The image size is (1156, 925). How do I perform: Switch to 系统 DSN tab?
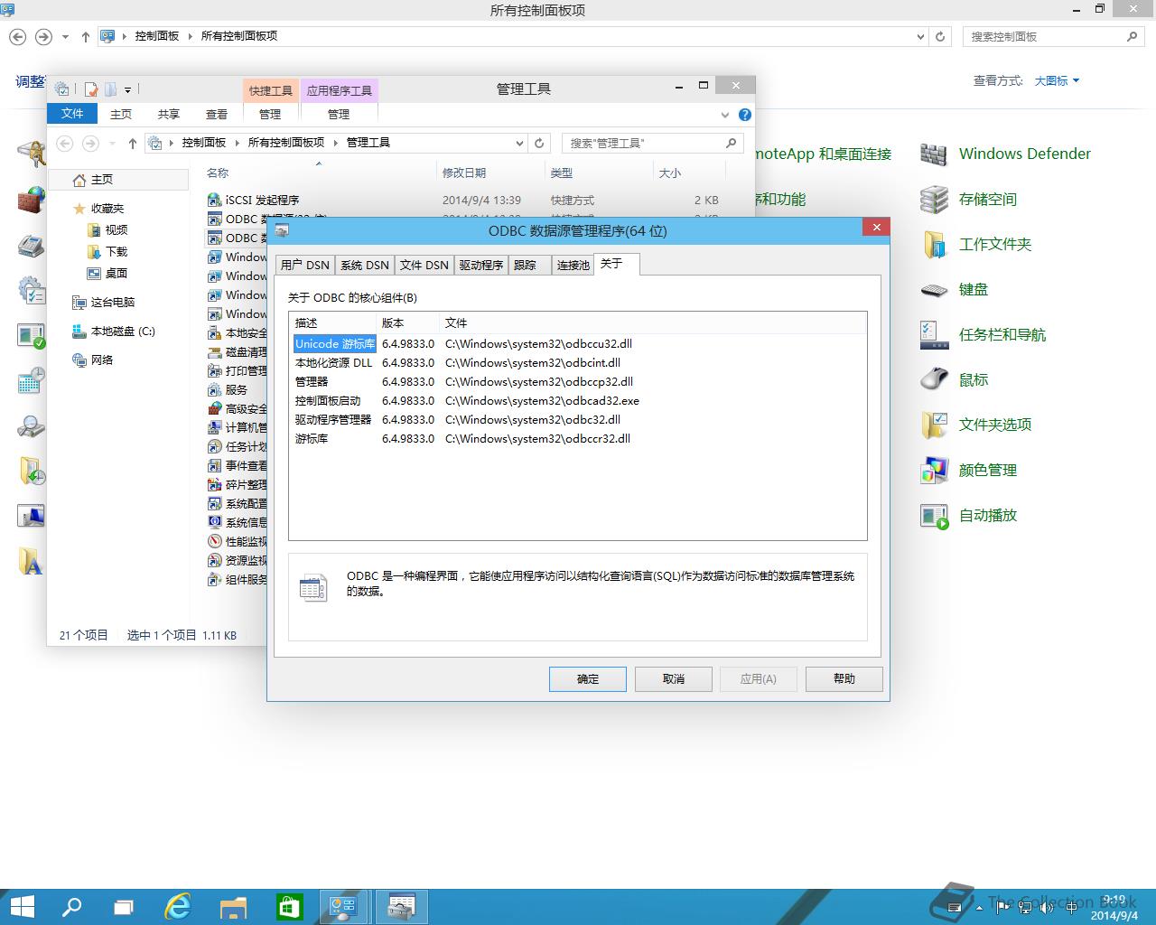365,265
